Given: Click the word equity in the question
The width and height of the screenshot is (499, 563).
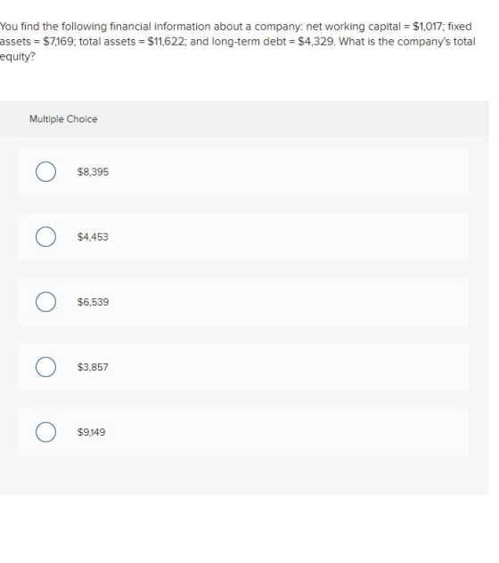Looking at the screenshot, I should pos(15,57).
